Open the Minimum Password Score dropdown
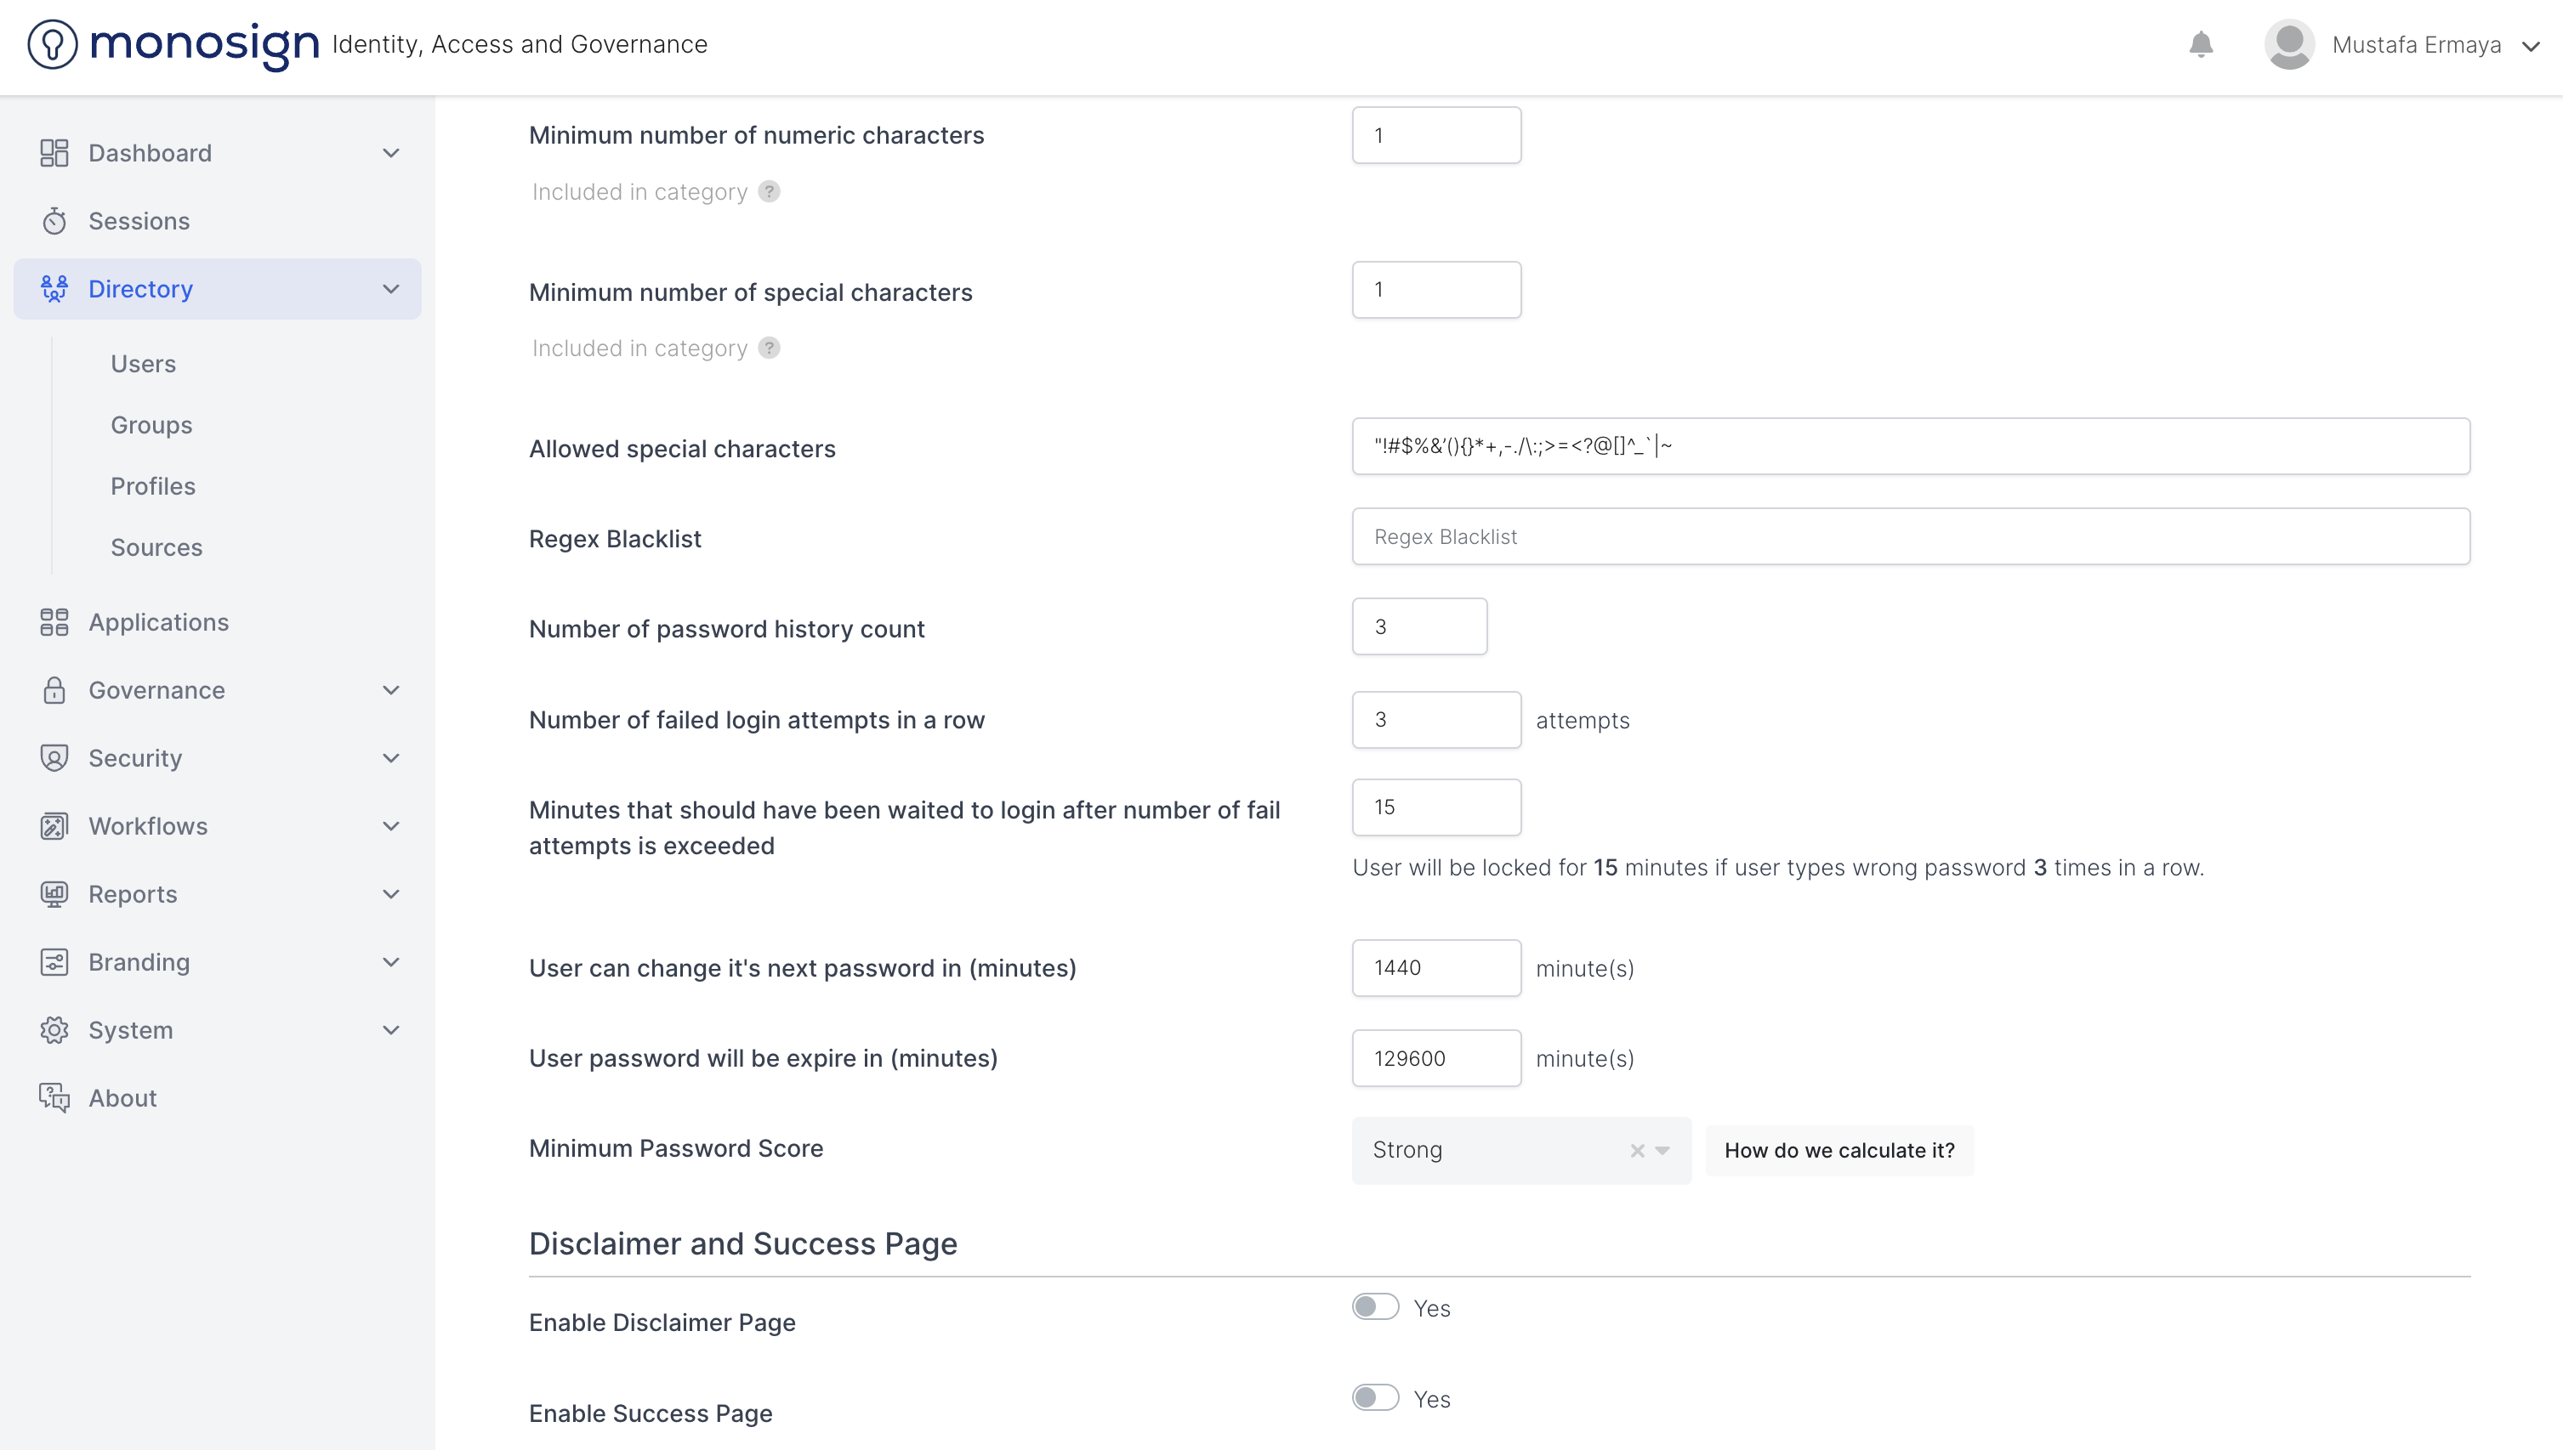The image size is (2563, 1450). pos(1662,1150)
